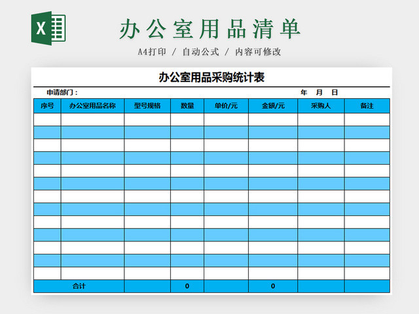Click the empty 备注 cell in the 合计 row
This screenshot has width=419, height=314.
point(367,287)
